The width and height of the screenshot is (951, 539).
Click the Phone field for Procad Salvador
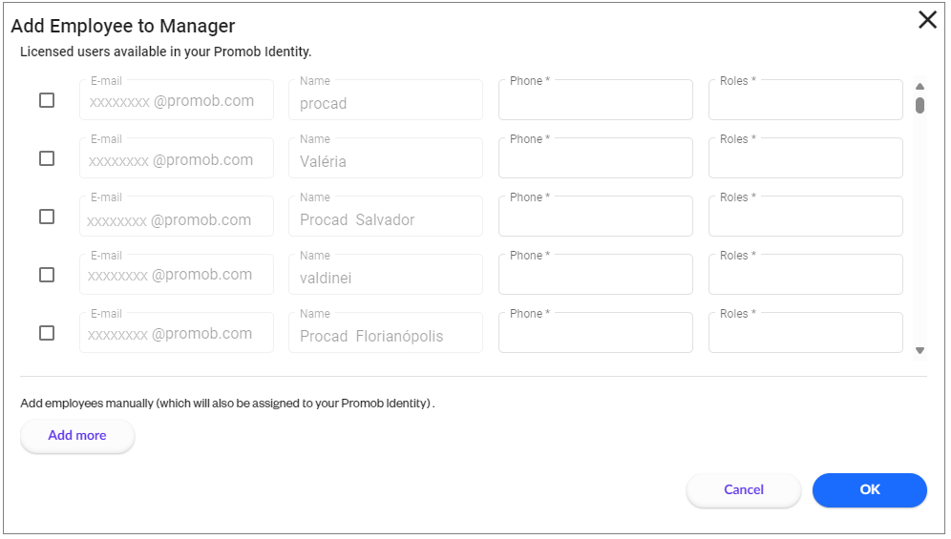point(595,218)
